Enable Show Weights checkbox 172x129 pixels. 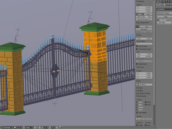pos(137,113)
